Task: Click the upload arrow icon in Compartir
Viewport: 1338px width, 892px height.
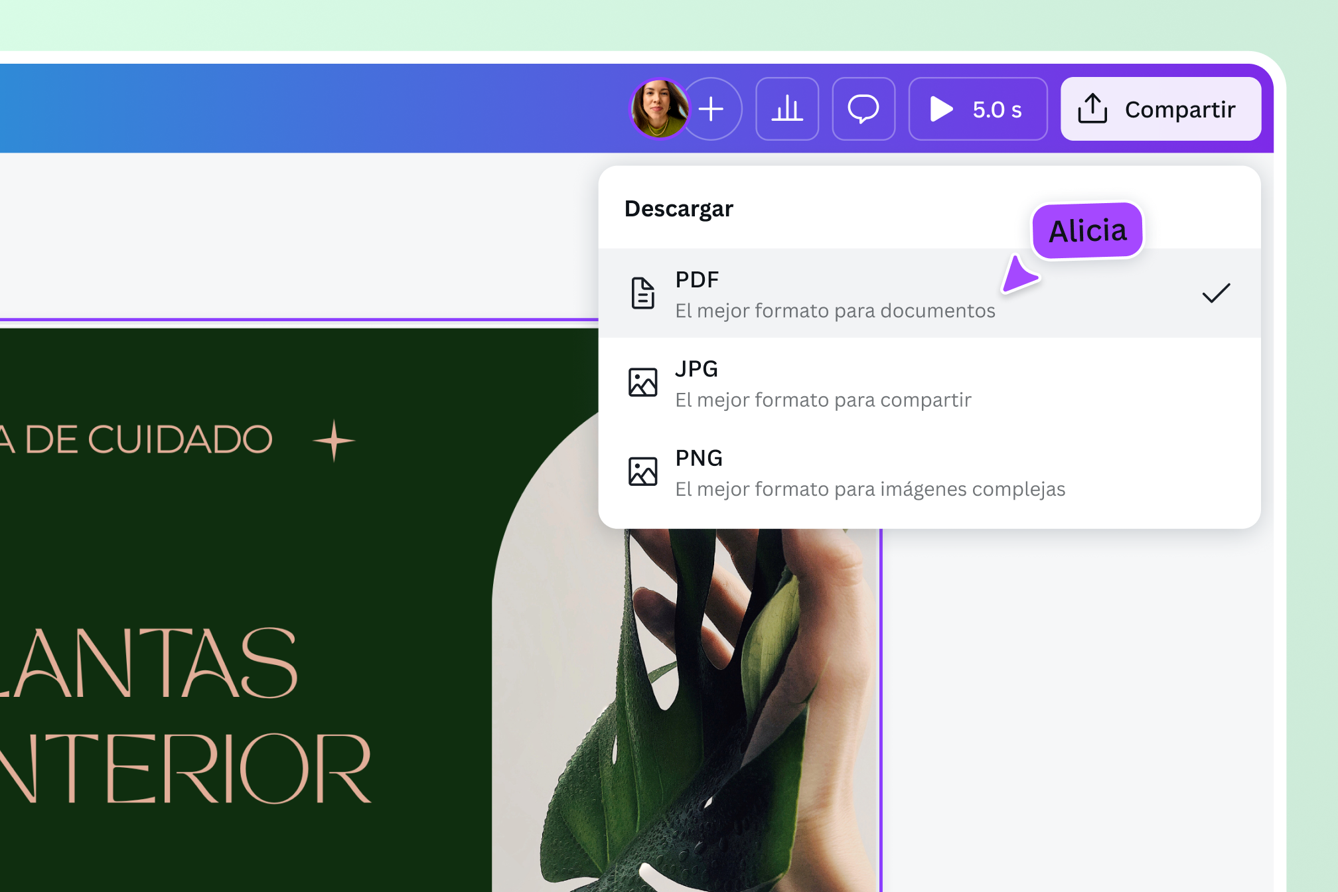Action: [1092, 109]
